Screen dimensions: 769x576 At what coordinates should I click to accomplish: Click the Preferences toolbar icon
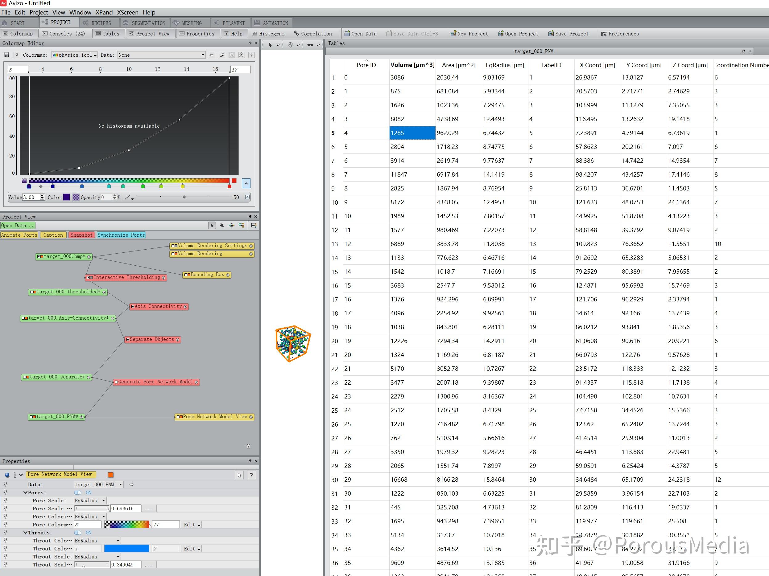(x=604, y=34)
